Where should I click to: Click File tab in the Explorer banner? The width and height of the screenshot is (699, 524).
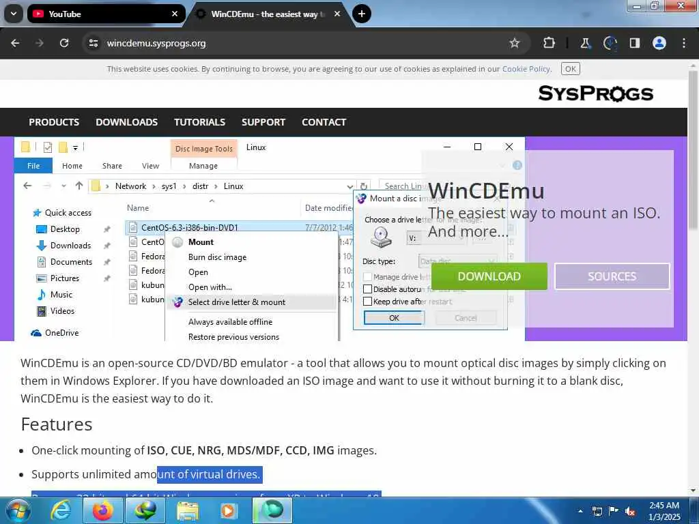(x=33, y=166)
